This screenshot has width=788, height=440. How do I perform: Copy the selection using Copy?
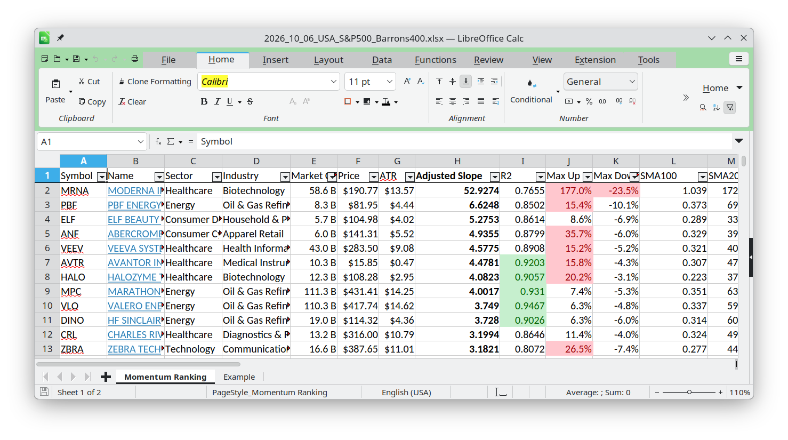coord(92,102)
